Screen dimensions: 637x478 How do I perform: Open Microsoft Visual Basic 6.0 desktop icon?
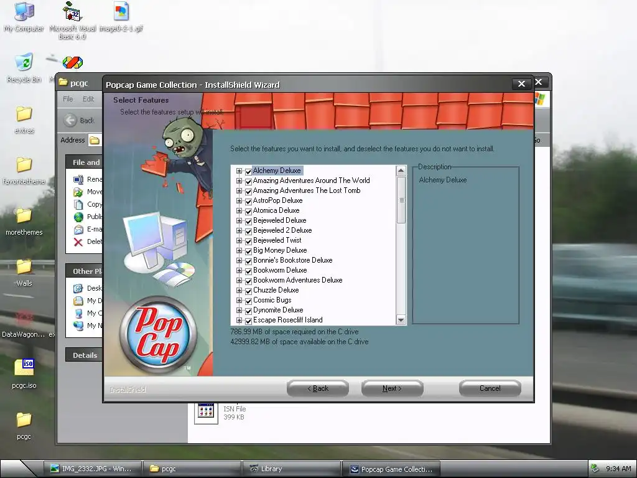(x=73, y=11)
